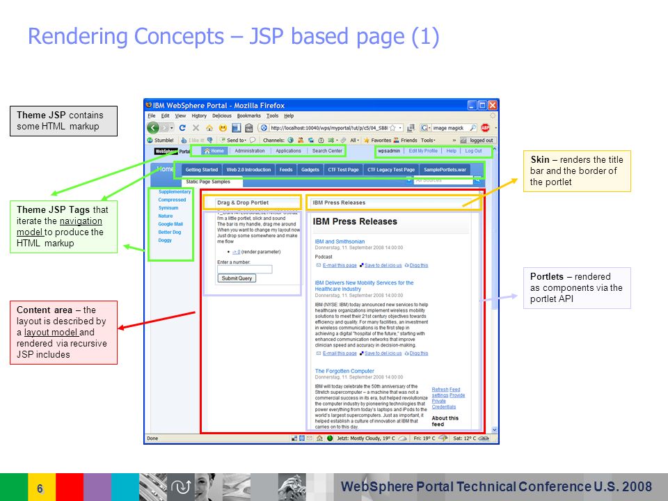This screenshot has height=501, width=668.
Task: Switch to the Getting Started page tab
Action: point(202,170)
